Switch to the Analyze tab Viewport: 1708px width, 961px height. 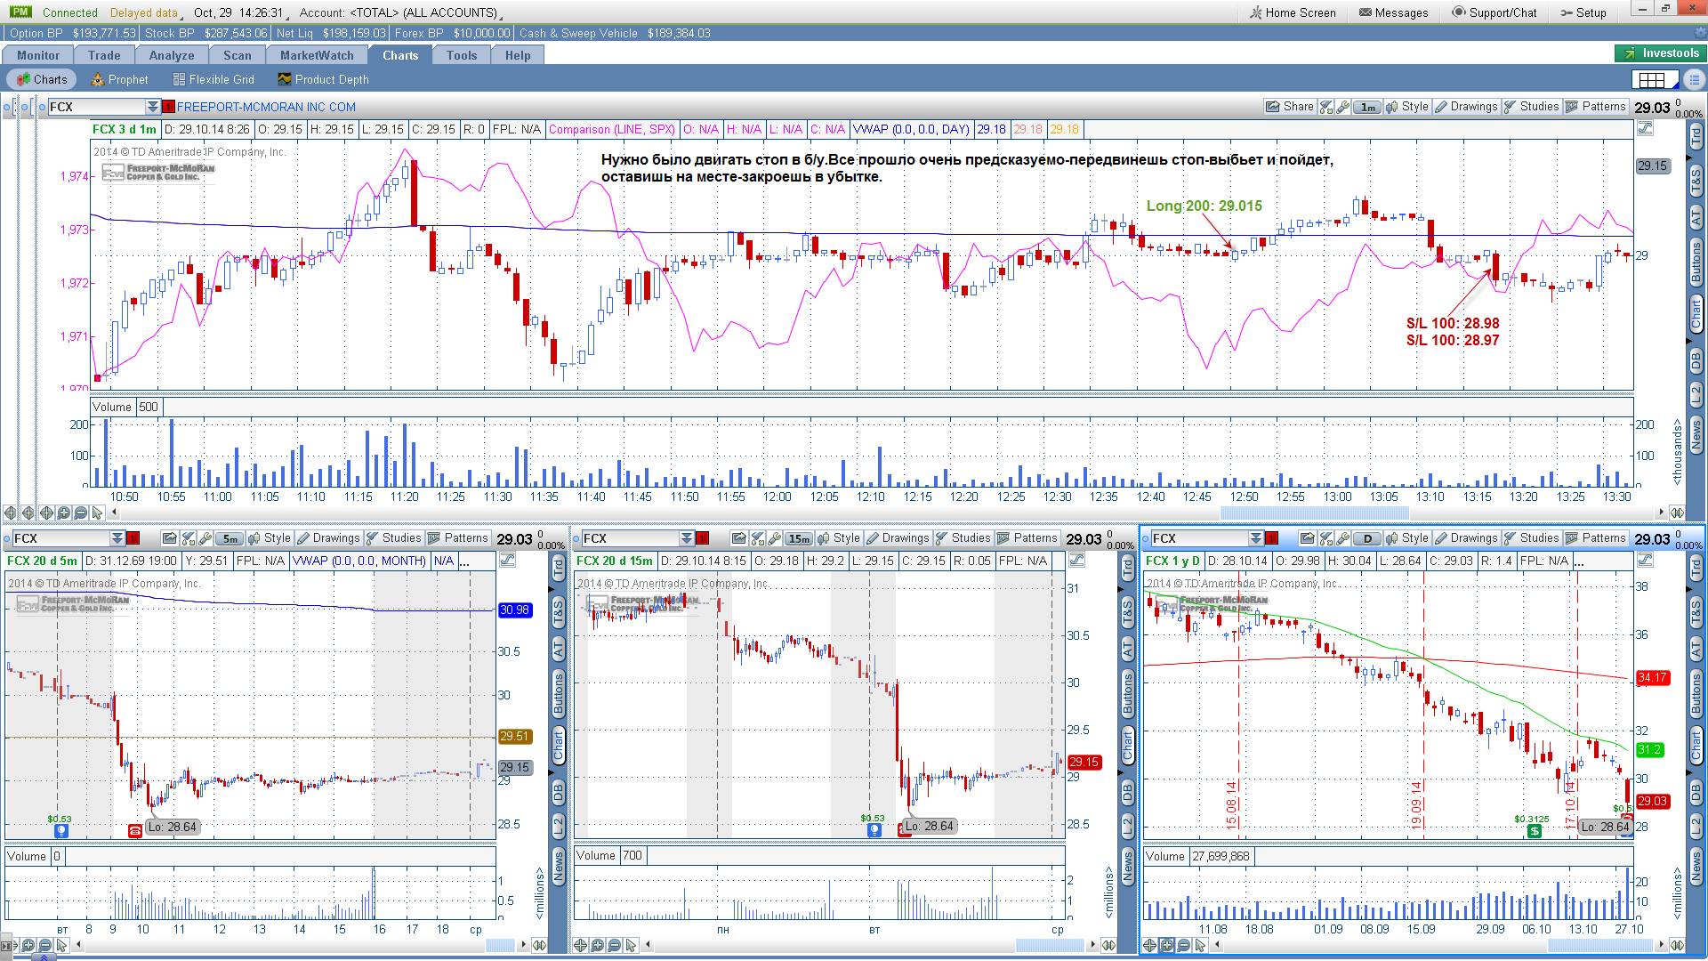[172, 55]
